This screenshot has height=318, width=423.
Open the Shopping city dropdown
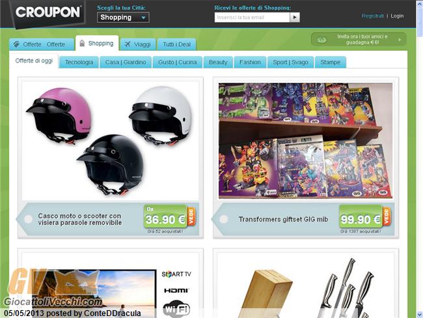[x=123, y=18]
